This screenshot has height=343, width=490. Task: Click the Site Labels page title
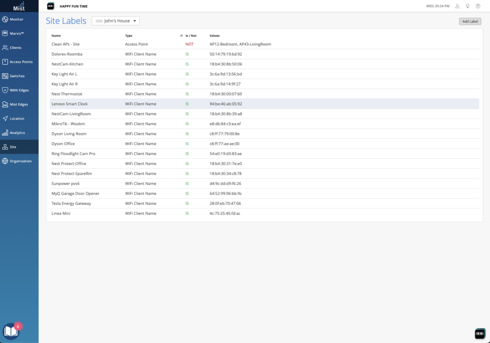(x=66, y=21)
